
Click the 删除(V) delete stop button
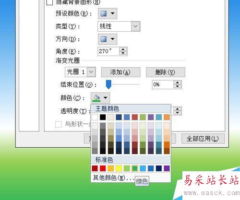(x=166, y=72)
